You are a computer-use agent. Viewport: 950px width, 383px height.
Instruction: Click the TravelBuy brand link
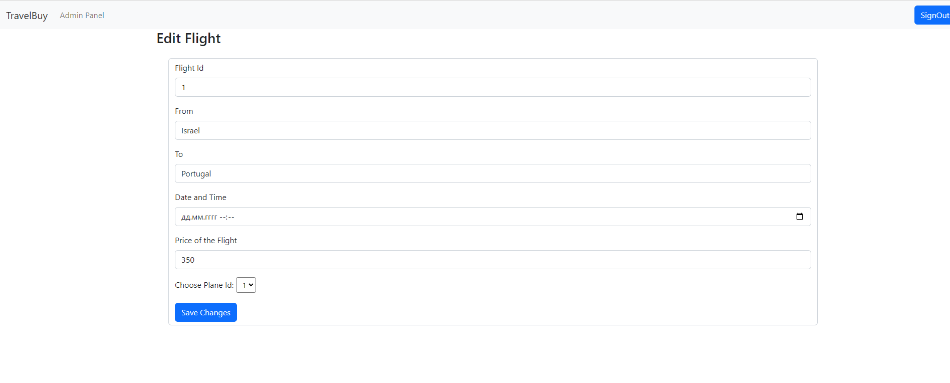(x=27, y=15)
